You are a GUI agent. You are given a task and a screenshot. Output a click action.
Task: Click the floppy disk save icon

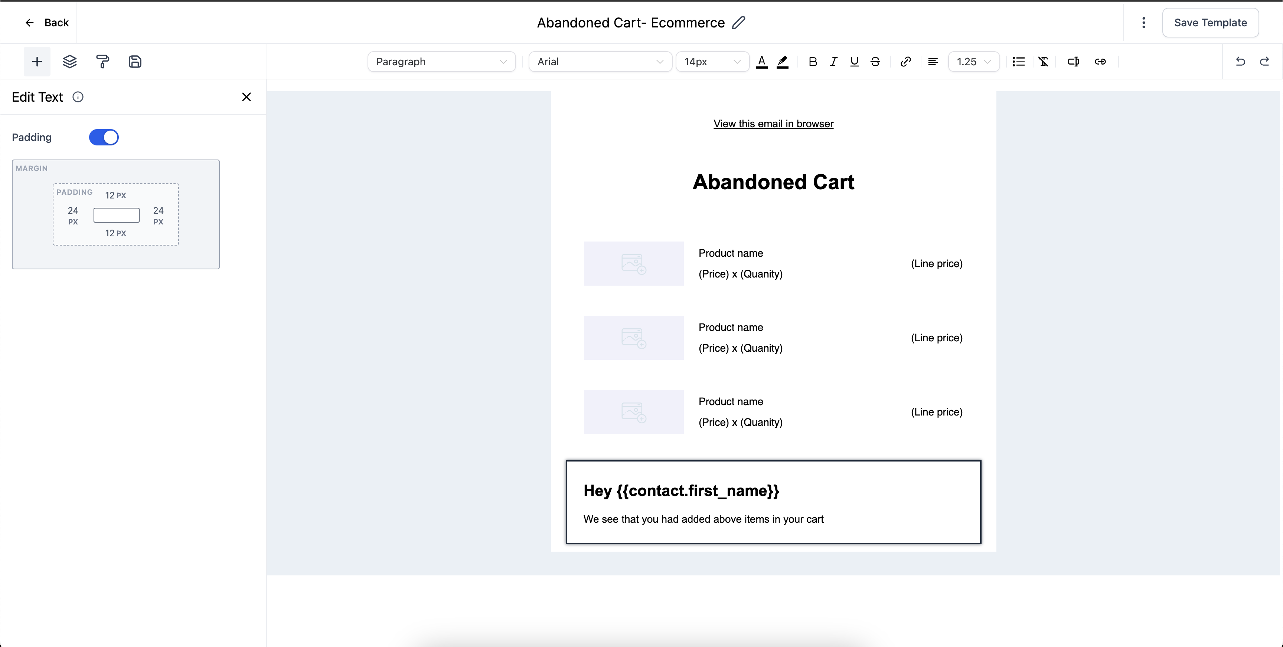coord(135,62)
